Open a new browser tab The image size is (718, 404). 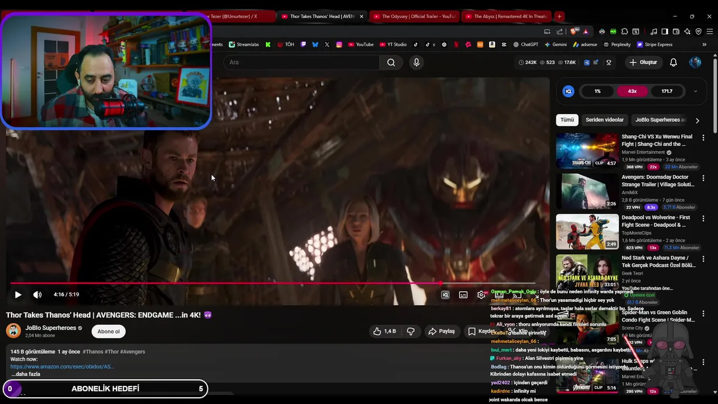coord(559,16)
